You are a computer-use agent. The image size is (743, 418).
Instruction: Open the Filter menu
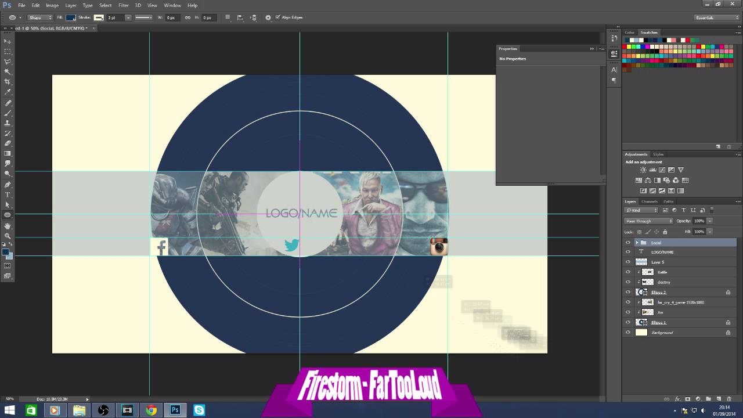[x=124, y=5]
